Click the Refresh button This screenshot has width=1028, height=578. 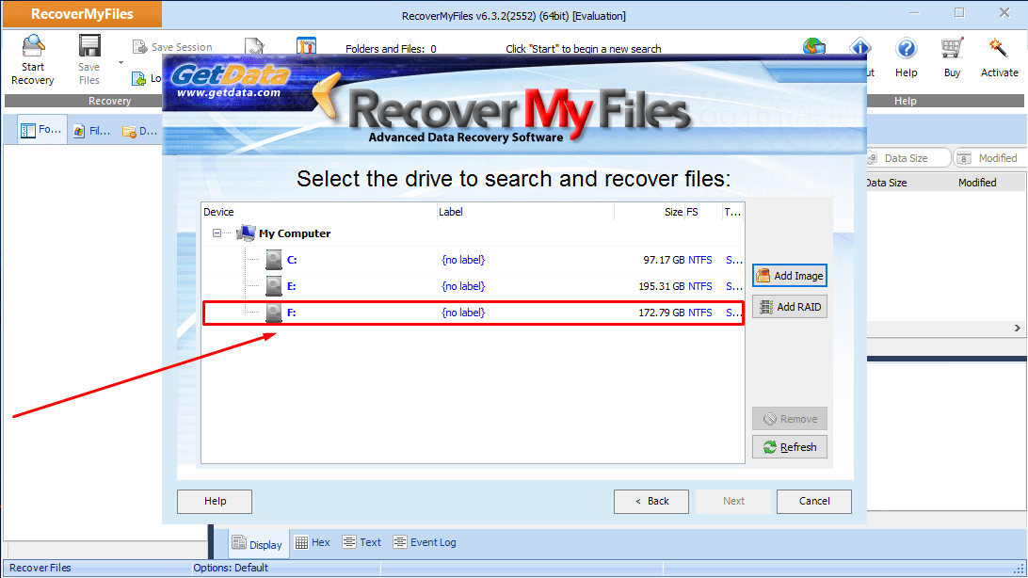[789, 447]
